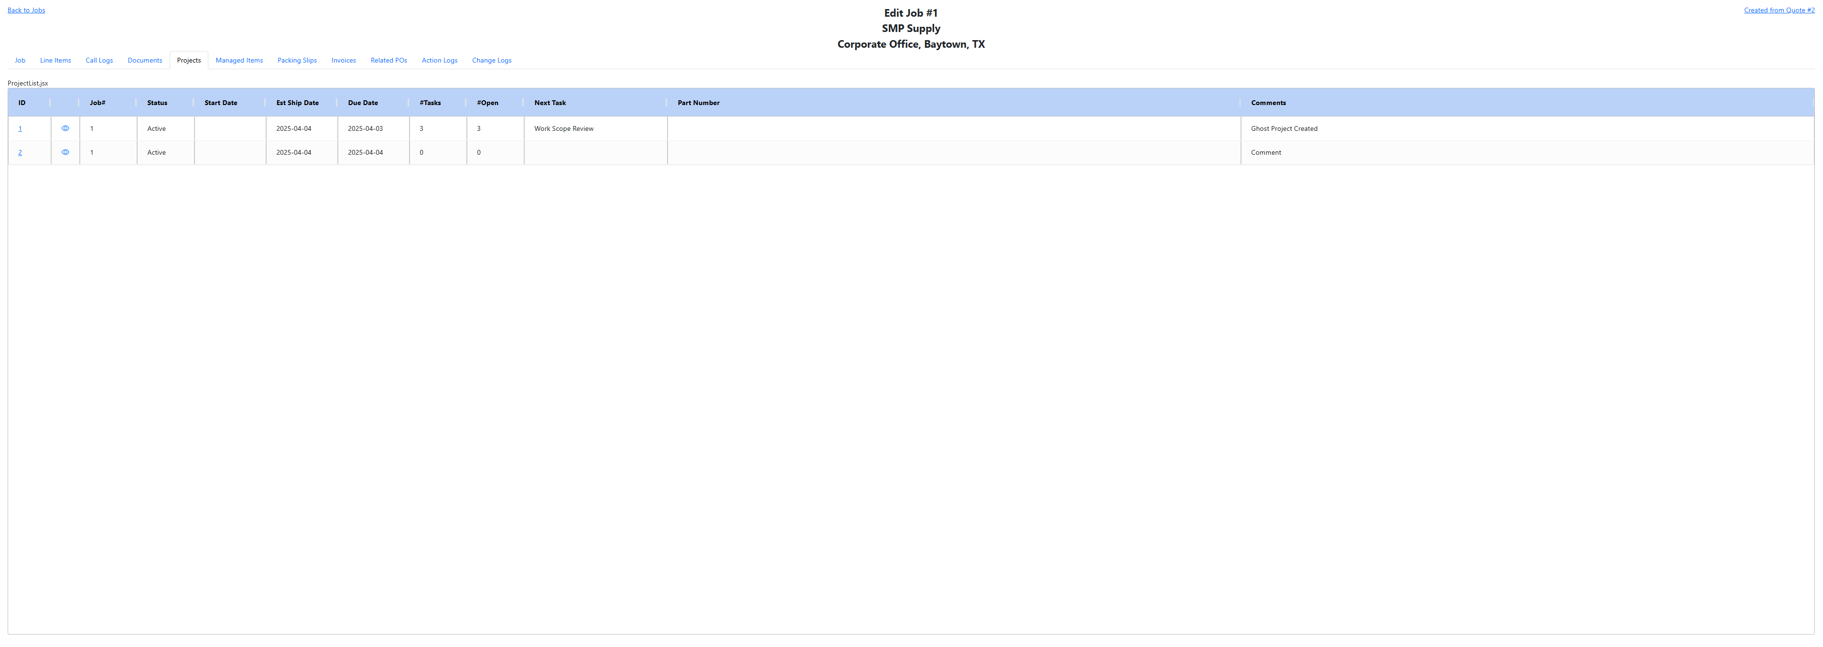
Task: Open the Call Logs tab
Action: click(99, 60)
